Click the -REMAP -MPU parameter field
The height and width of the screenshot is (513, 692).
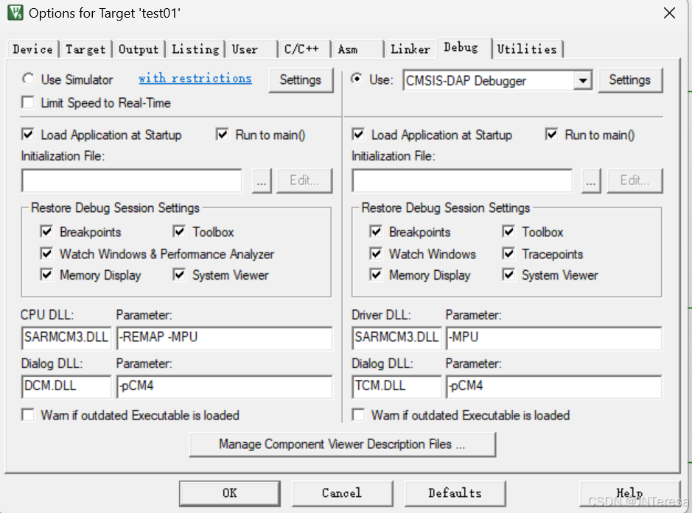pyautogui.click(x=224, y=338)
